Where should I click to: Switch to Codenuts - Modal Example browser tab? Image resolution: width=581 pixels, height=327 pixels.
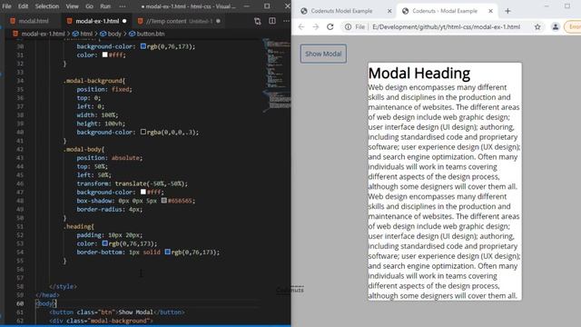[445, 11]
